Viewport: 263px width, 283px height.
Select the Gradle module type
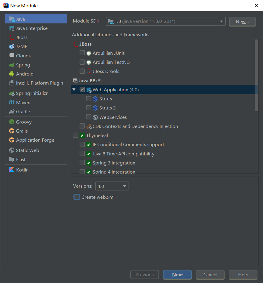point(36,112)
